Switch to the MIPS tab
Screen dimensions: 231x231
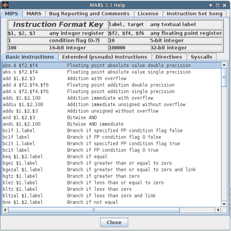(12, 13)
